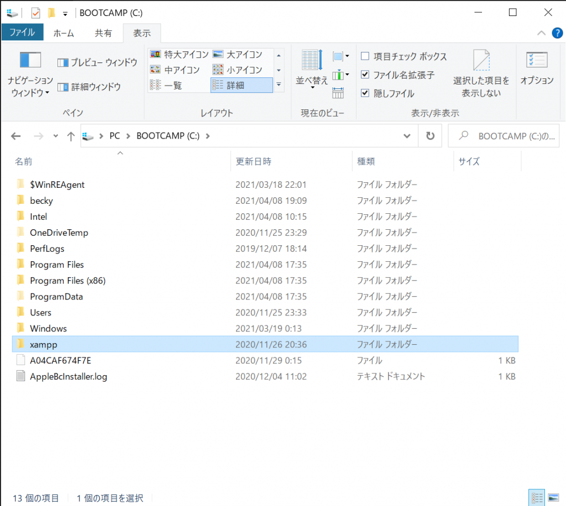Screen dimensions: 566x506
Task: Toggle the Hidden items (隠しファイル) checkbox
Action: pos(365,93)
